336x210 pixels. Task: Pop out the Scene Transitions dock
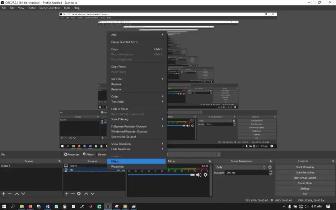[x=271, y=161]
